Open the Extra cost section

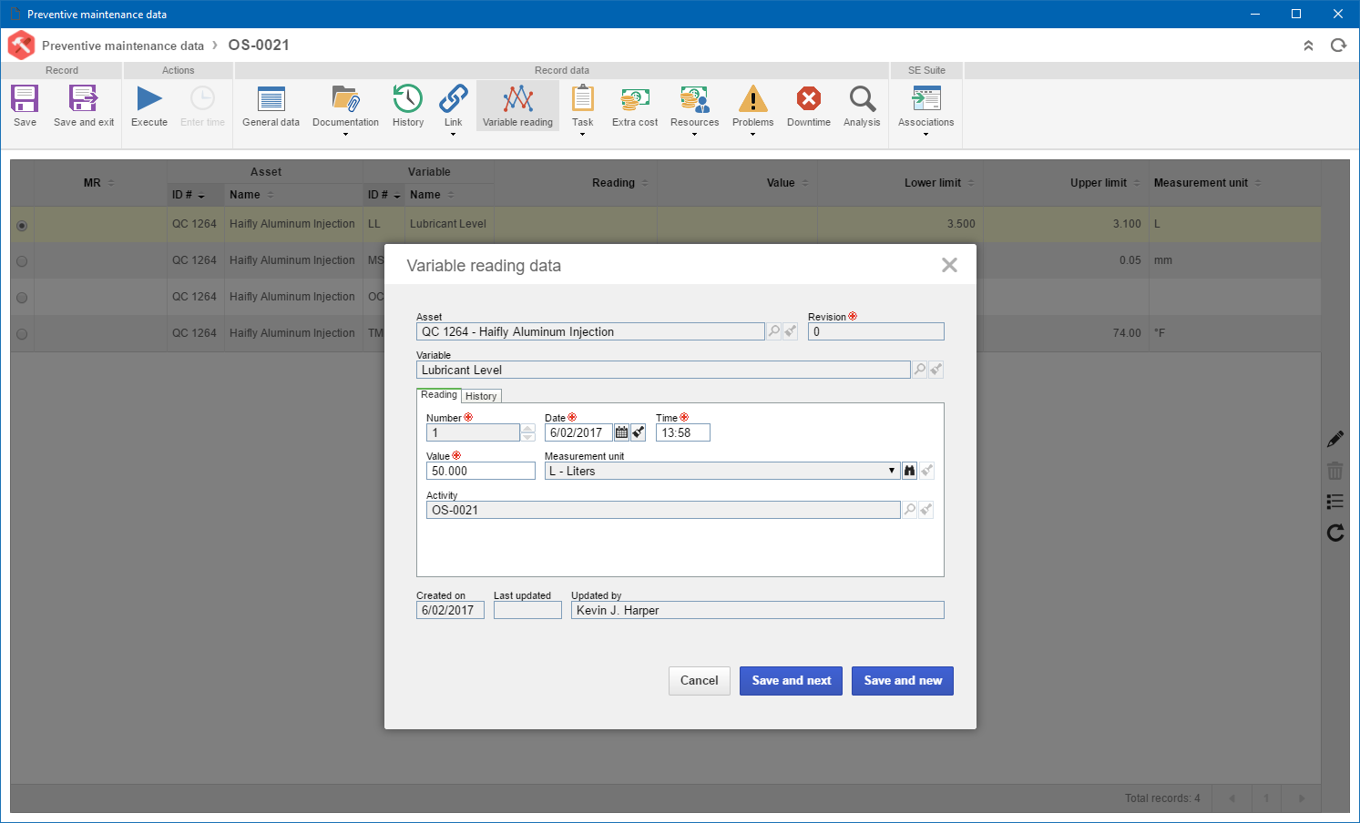(x=635, y=106)
